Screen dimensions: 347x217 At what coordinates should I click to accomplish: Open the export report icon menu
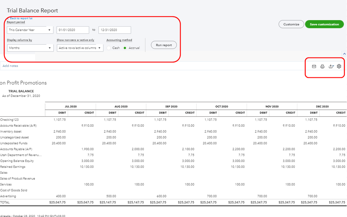(331, 66)
